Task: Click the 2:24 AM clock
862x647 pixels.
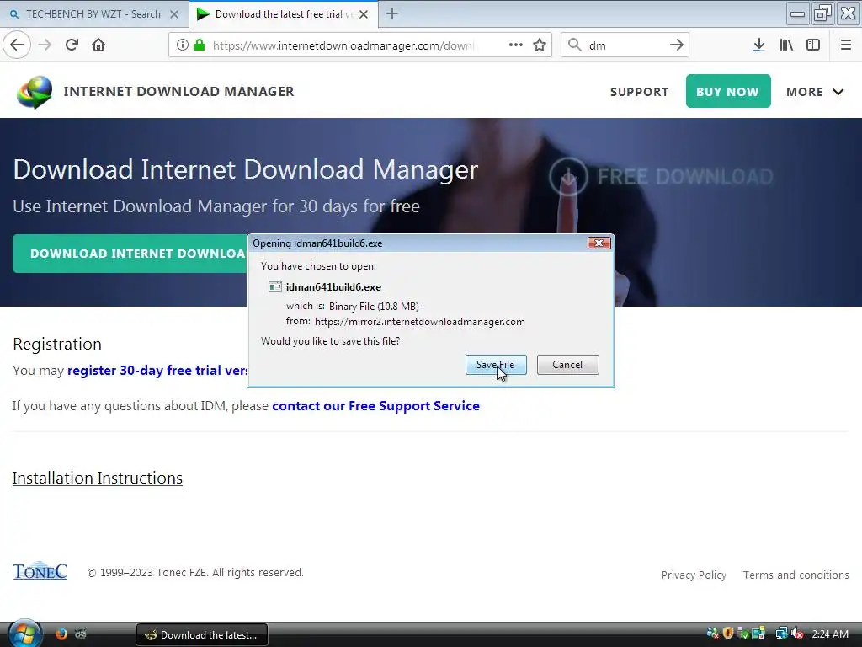Action: pyautogui.click(x=830, y=634)
